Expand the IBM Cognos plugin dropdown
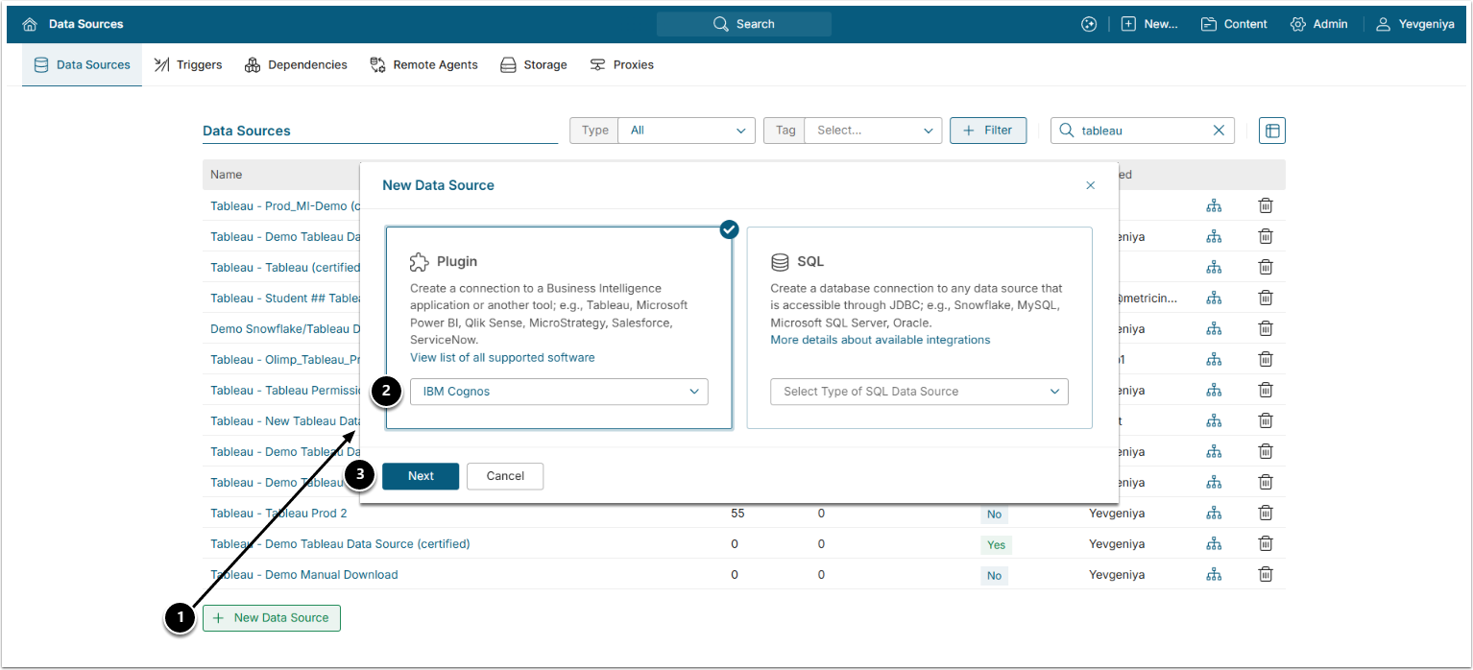The image size is (1473, 670). point(559,392)
